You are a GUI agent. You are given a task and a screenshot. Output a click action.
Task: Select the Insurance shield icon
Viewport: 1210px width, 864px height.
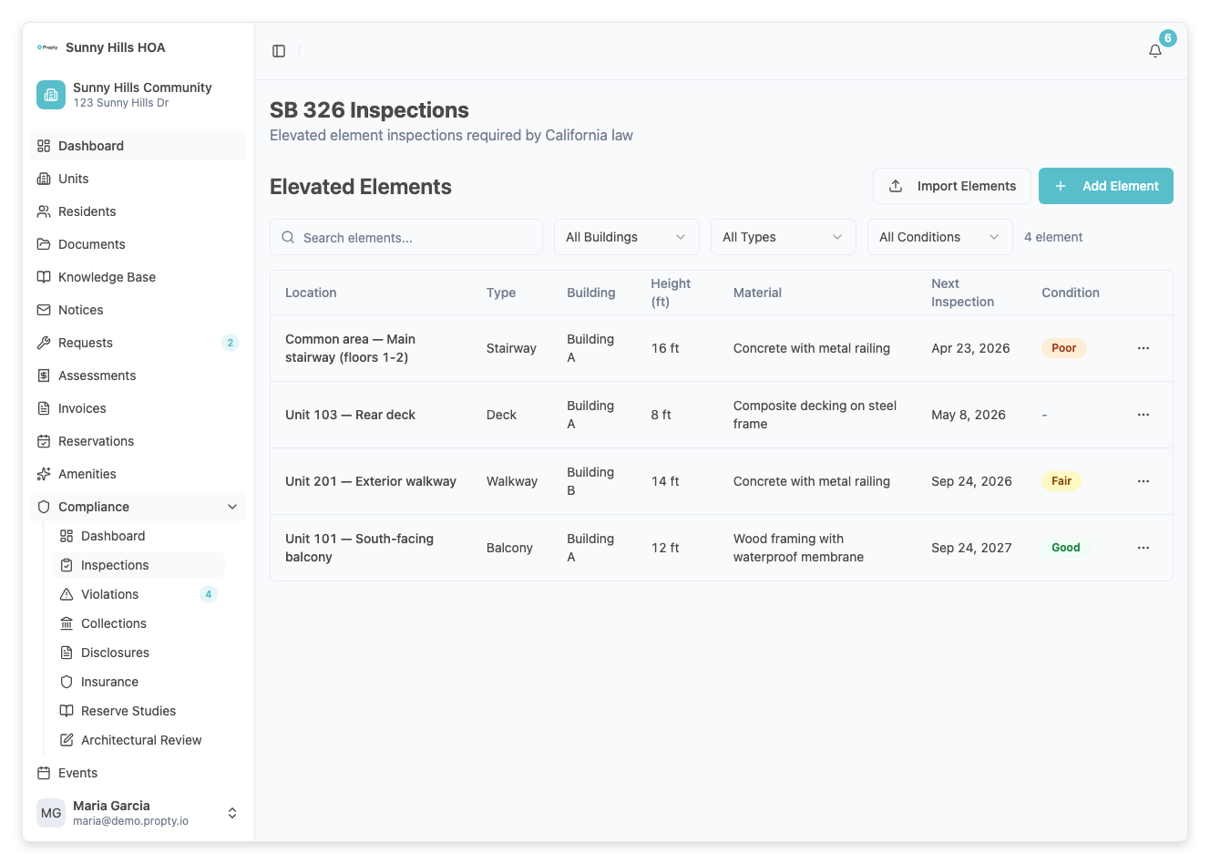[x=67, y=682]
